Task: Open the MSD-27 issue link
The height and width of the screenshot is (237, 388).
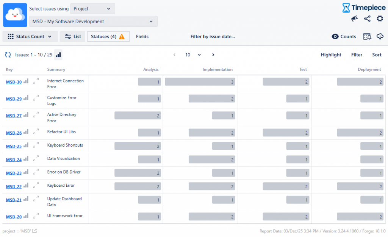Action: (x=14, y=116)
